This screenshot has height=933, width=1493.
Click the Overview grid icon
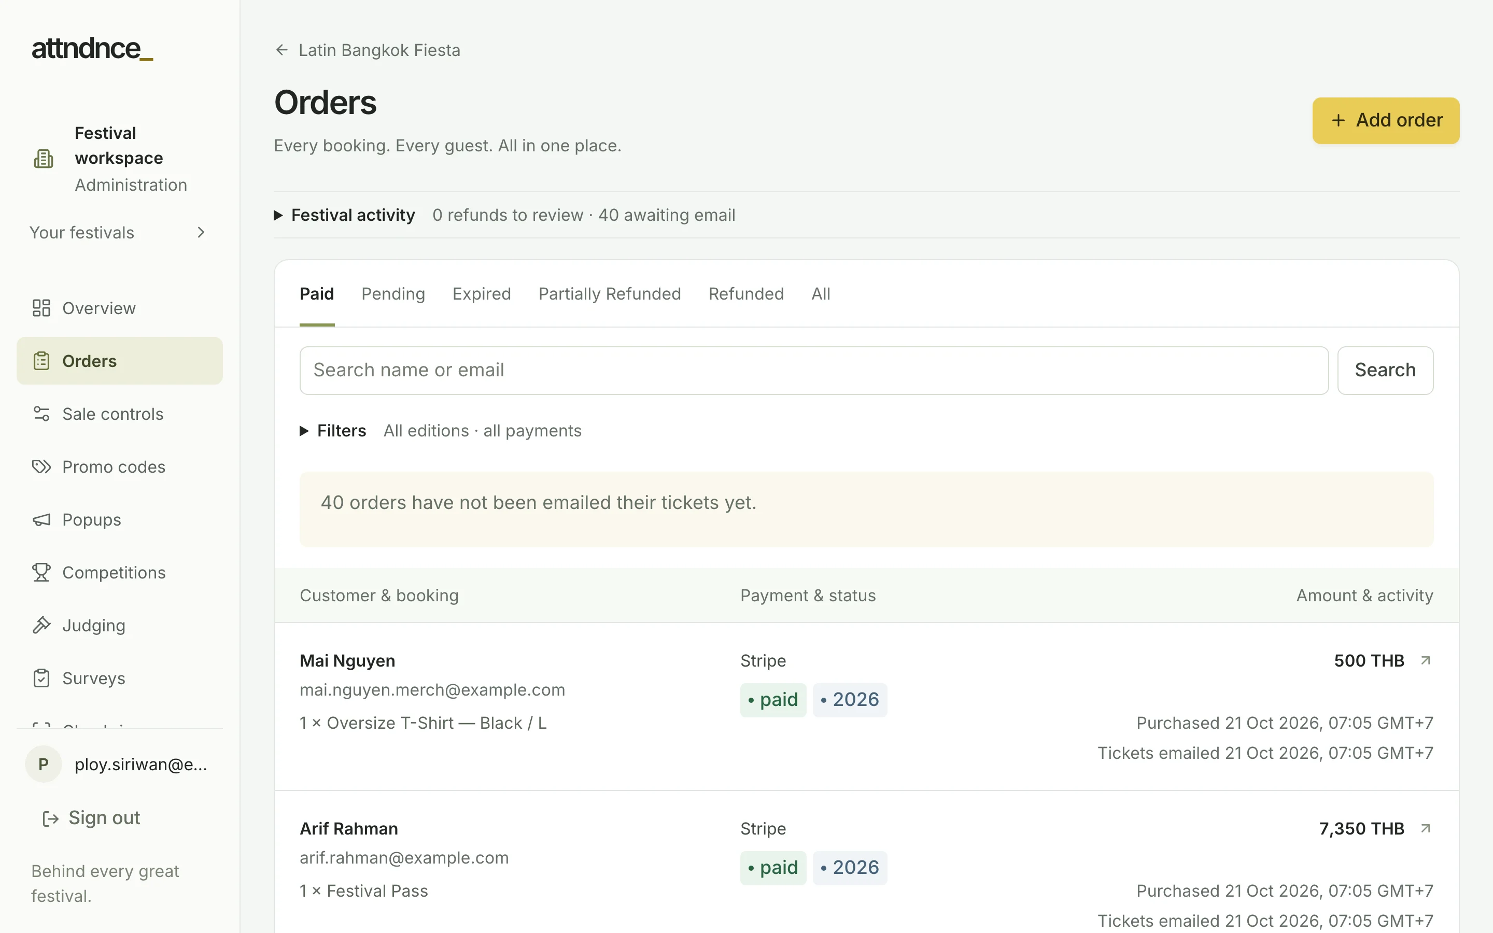[41, 308]
